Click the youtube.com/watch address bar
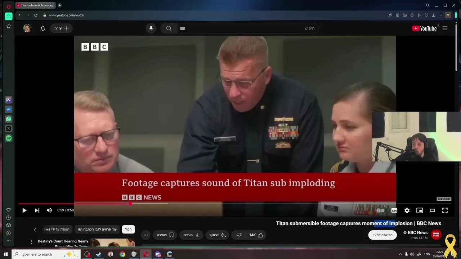461x259 pixels. [x=66, y=15]
